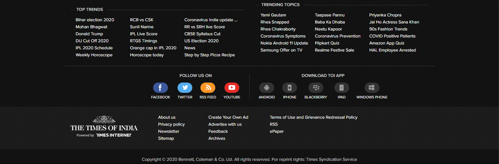Open the Bihar election 2020 trend
This screenshot has height=164, width=499.
(x=95, y=20)
